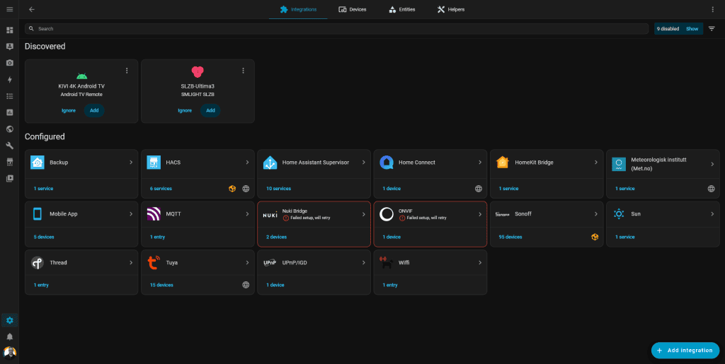Open Sonoff 95 devices link
725x364 pixels.
(510, 237)
